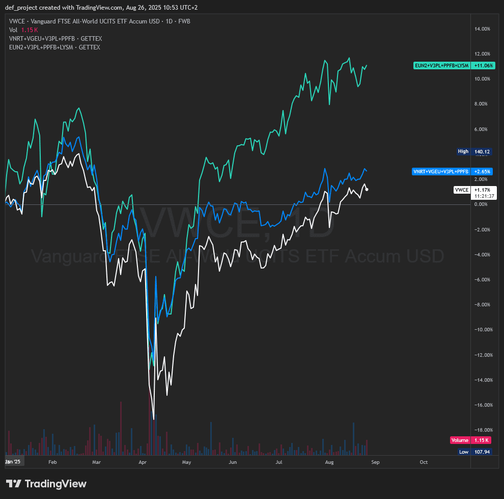Click the green EUN2+V3PL+PPFB+LYSM price scale label
504x499 pixels.
(x=442, y=65)
